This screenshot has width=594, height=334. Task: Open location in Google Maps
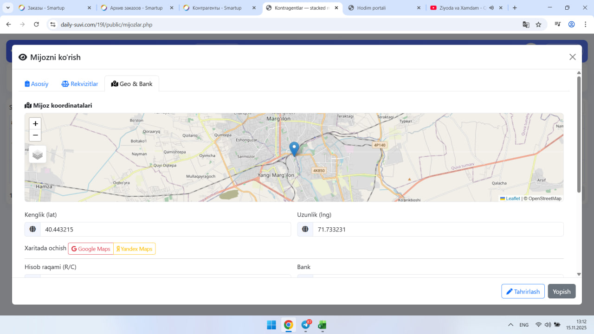click(91, 249)
